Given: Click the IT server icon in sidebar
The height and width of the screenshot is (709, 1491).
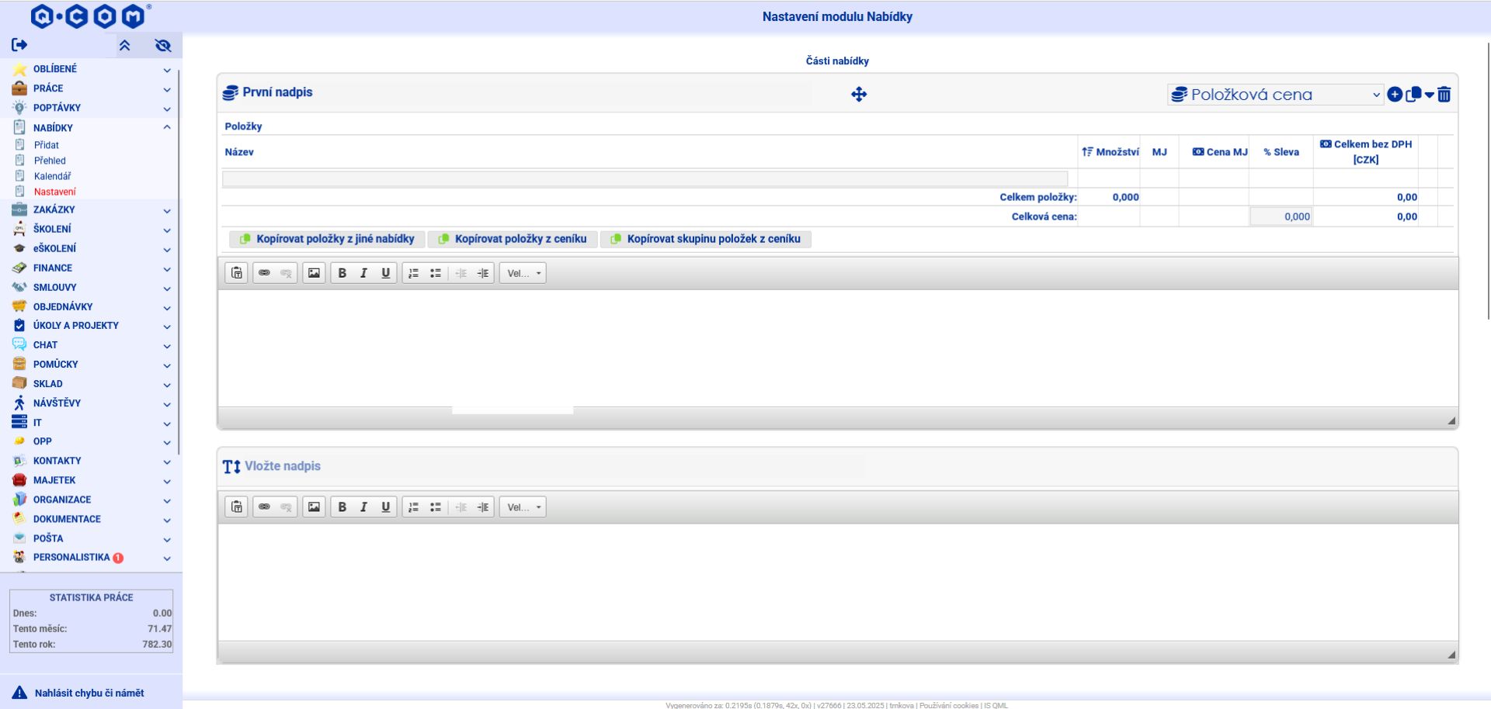Looking at the screenshot, I should [x=19, y=422].
